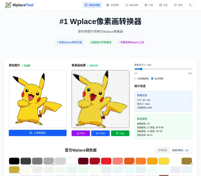
Task: Click the 完整免费Wplace工具 badge
Action: [x=131, y=42]
